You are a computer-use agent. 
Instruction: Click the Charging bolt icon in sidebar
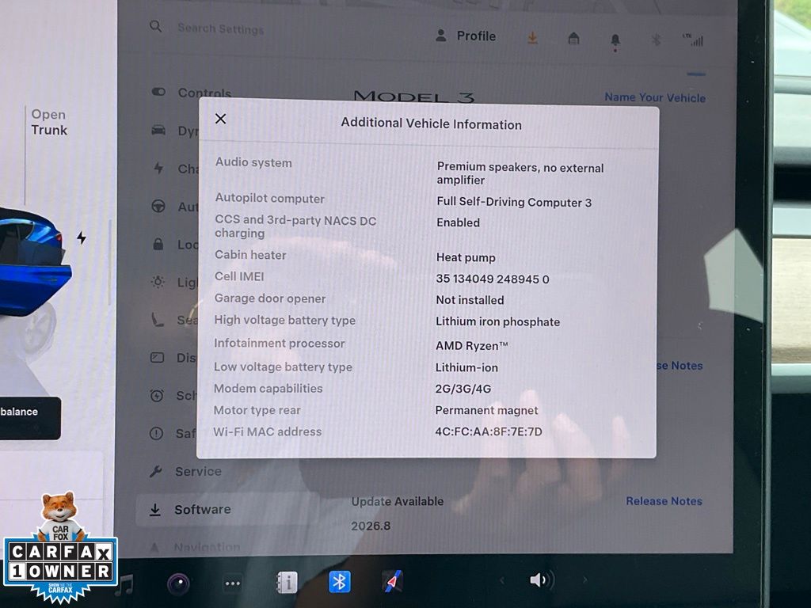(158, 168)
